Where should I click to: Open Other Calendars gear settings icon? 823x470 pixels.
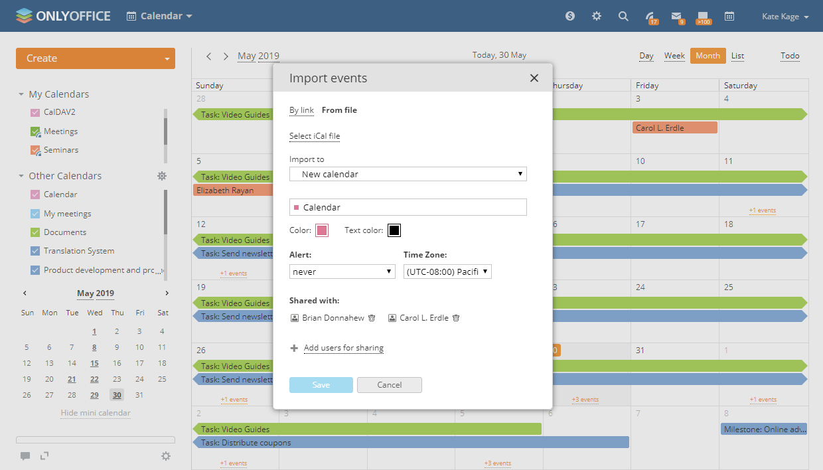[x=162, y=176]
